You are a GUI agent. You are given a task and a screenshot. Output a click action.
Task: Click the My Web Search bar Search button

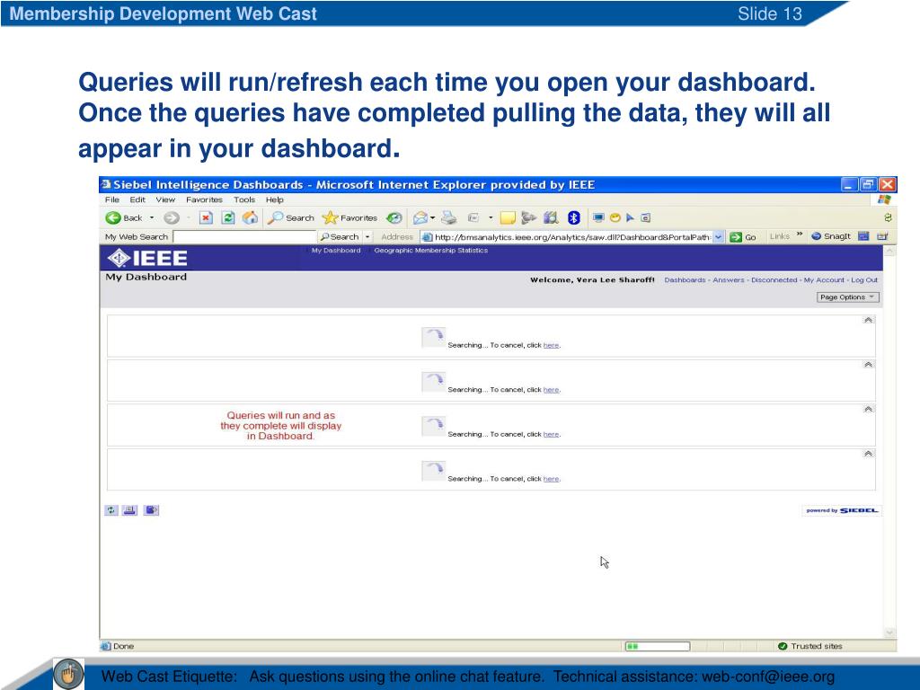[340, 237]
